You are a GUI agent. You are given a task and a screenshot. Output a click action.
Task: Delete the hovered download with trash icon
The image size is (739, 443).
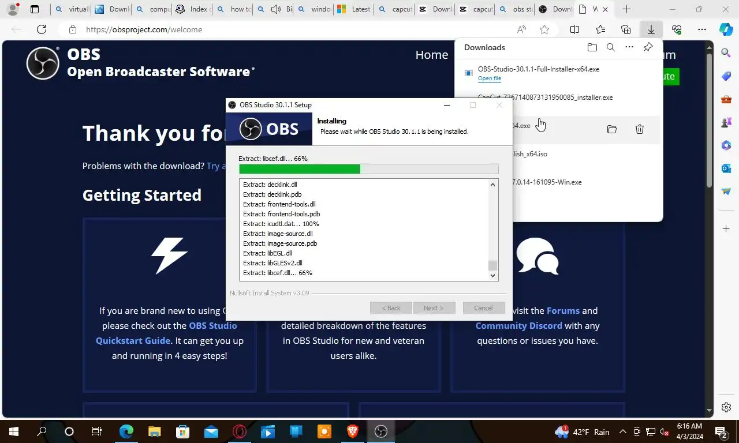[x=640, y=129]
